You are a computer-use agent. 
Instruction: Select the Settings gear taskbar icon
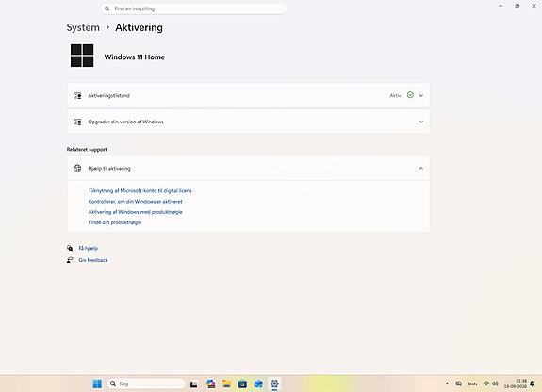pos(274,384)
